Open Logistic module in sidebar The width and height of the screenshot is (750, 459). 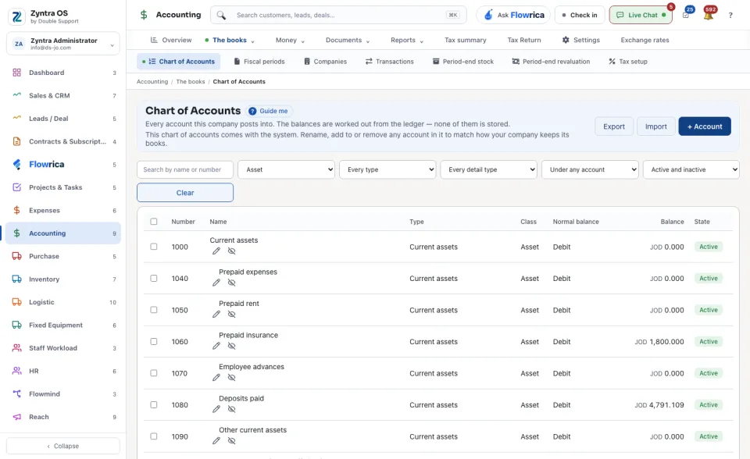pos(63,302)
